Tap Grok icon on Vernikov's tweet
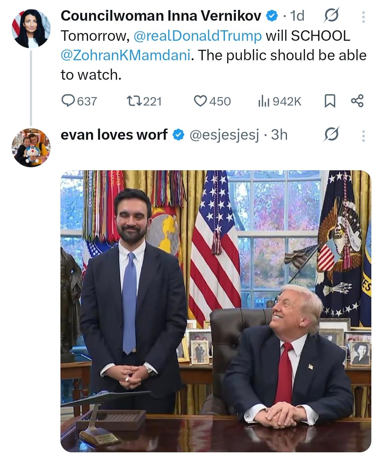This screenshot has height=461, width=383. click(x=331, y=16)
